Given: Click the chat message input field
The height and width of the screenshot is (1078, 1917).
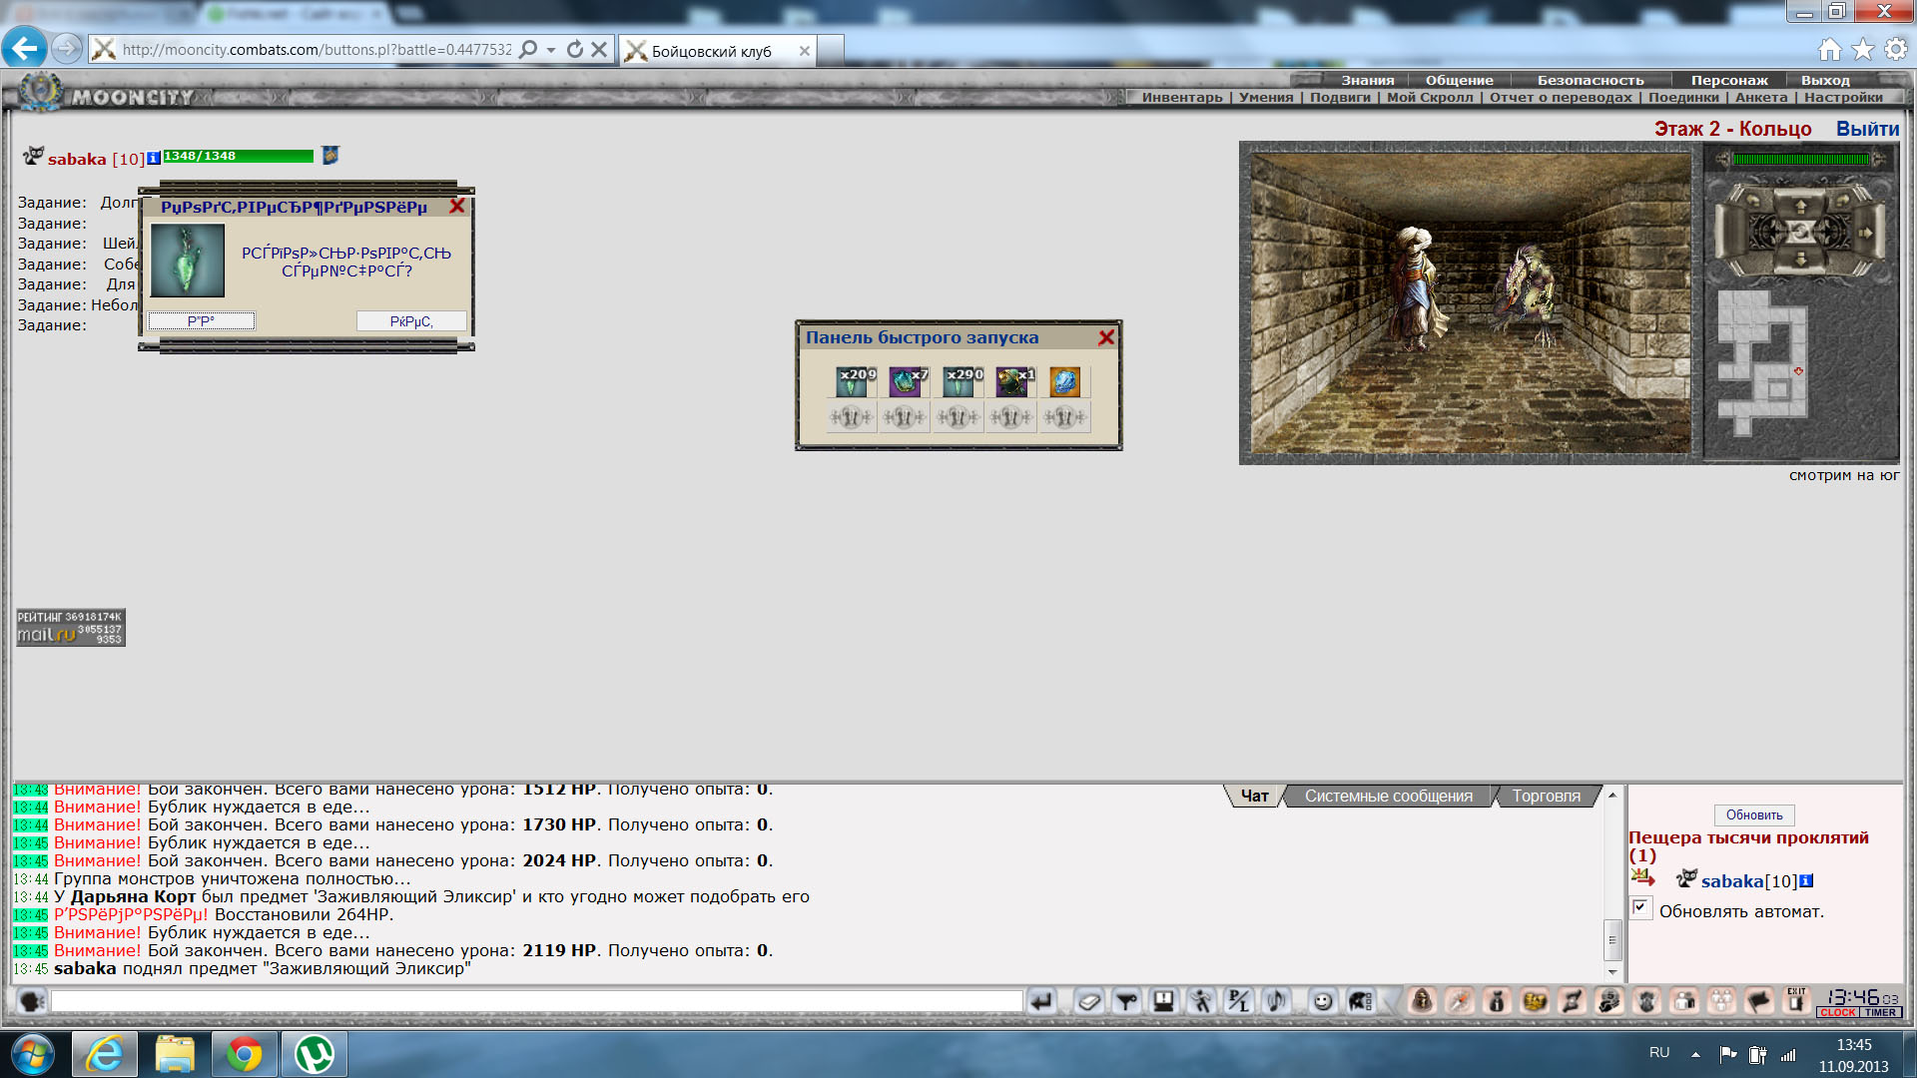Looking at the screenshot, I should pos(537,1000).
